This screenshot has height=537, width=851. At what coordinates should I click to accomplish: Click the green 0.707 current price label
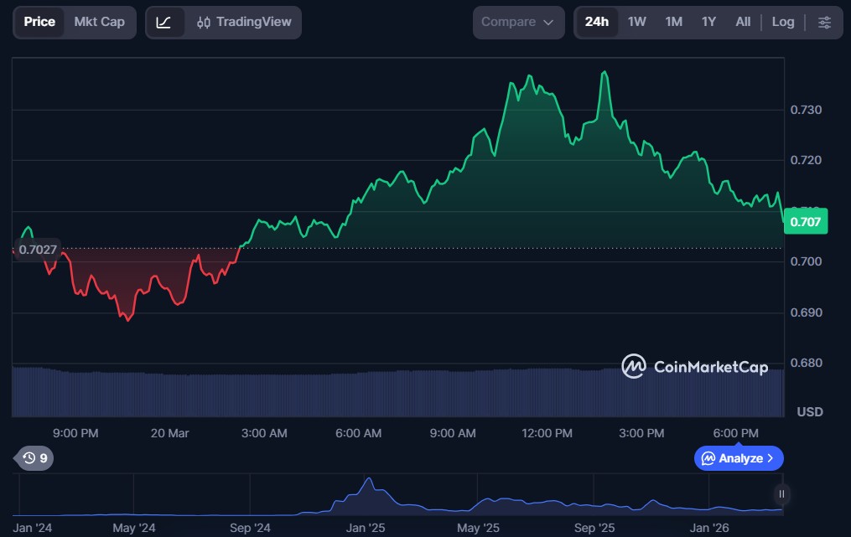(805, 221)
